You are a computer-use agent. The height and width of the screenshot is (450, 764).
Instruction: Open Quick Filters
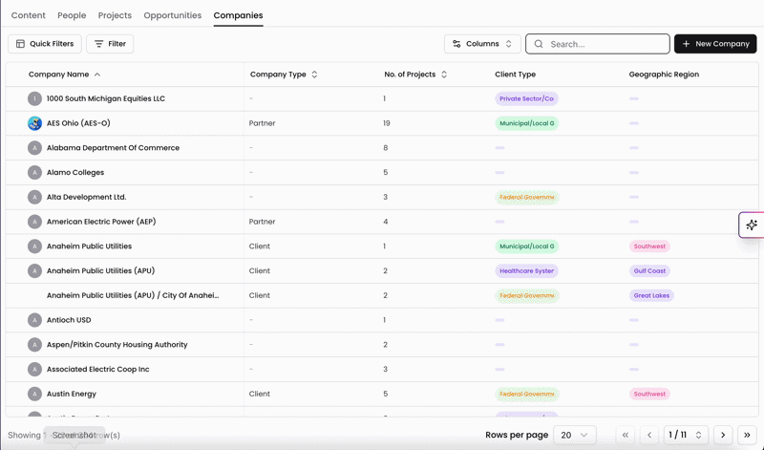[x=45, y=44]
